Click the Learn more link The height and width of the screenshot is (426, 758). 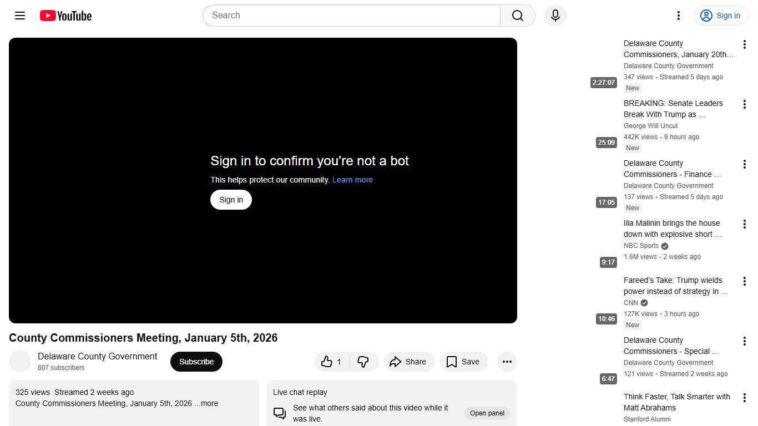pos(352,180)
